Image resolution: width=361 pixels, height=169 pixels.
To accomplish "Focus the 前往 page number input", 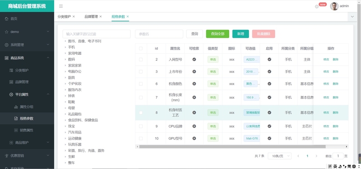I will (338, 156).
